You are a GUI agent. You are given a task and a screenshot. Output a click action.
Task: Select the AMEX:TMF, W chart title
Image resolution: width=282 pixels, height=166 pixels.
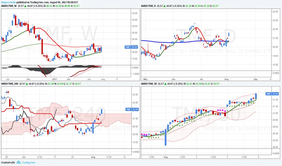9,6
